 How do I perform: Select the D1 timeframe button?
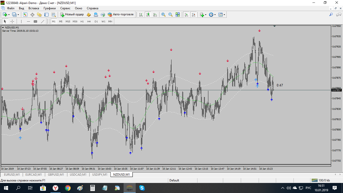pos(96,21)
